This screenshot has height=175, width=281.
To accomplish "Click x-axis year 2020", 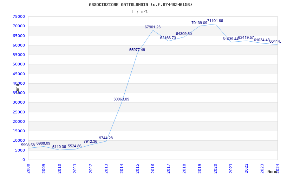I will click(215, 169).
